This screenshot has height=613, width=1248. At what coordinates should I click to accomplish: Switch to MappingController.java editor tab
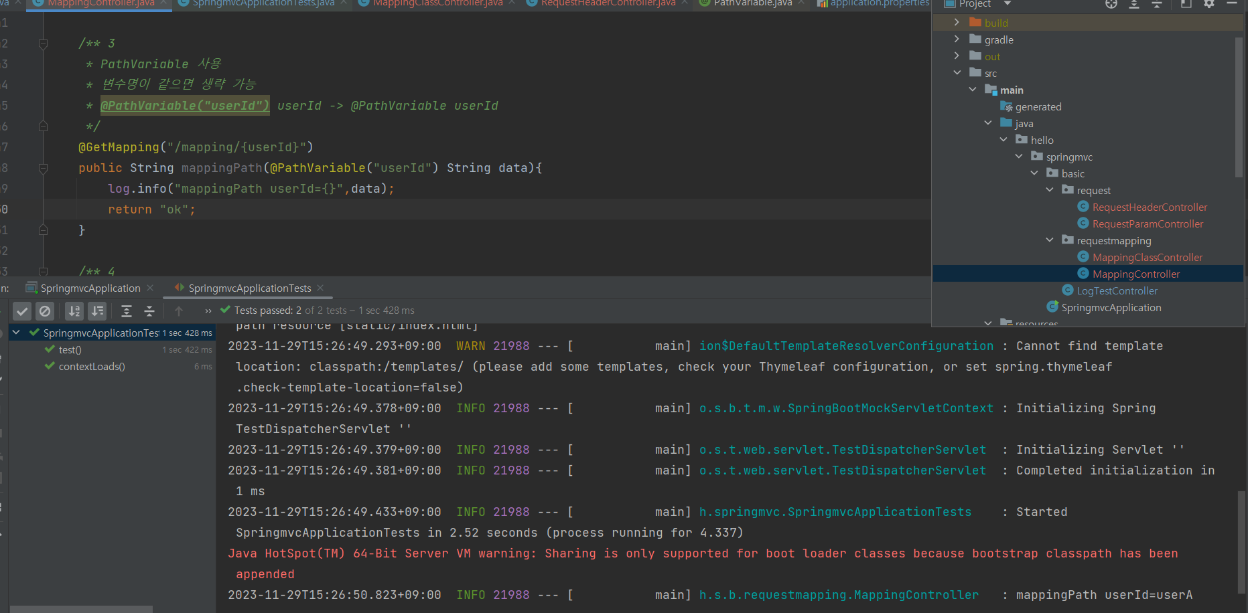[x=100, y=3]
